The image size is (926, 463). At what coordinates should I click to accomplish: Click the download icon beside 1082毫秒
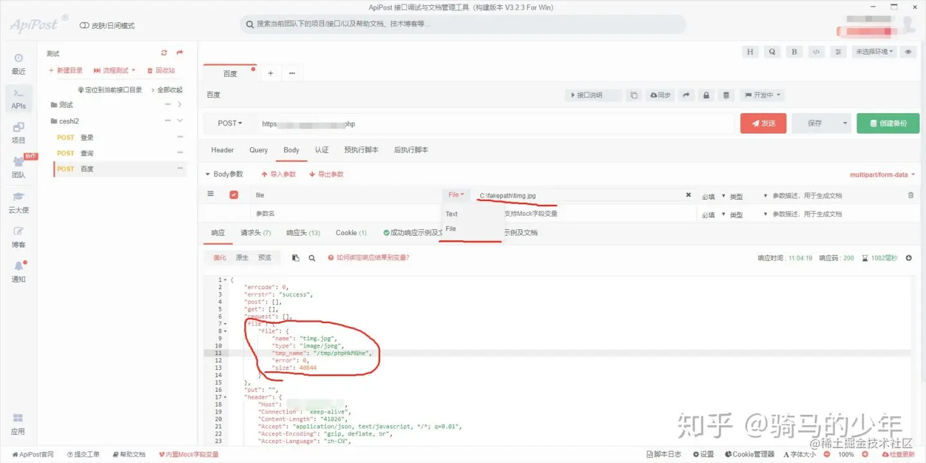coord(909,258)
